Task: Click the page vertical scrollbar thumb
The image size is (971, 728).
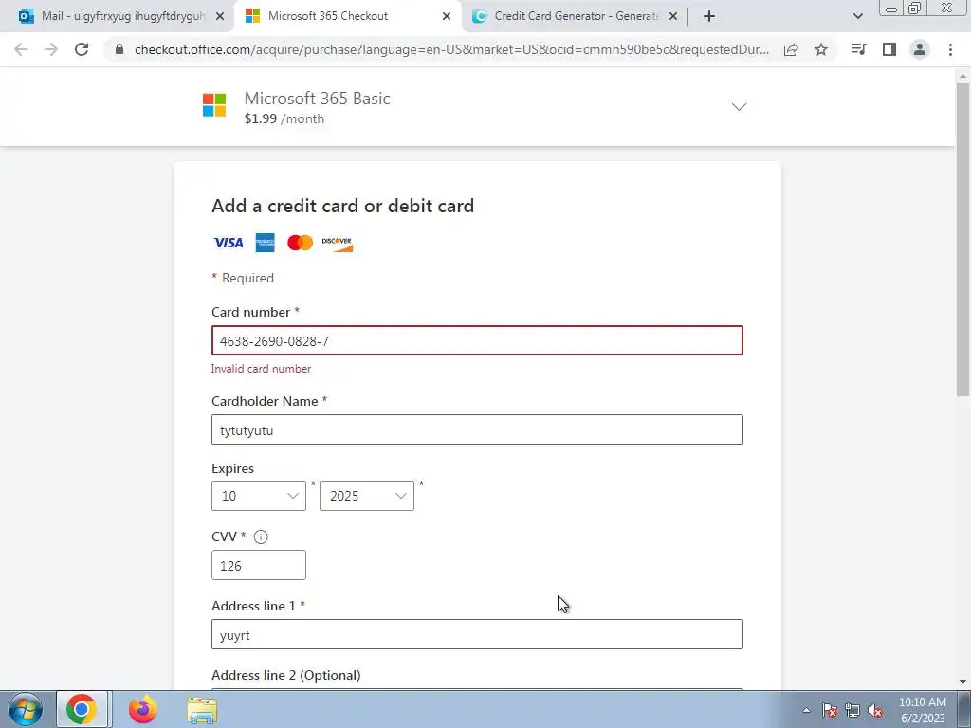Action: (962, 240)
